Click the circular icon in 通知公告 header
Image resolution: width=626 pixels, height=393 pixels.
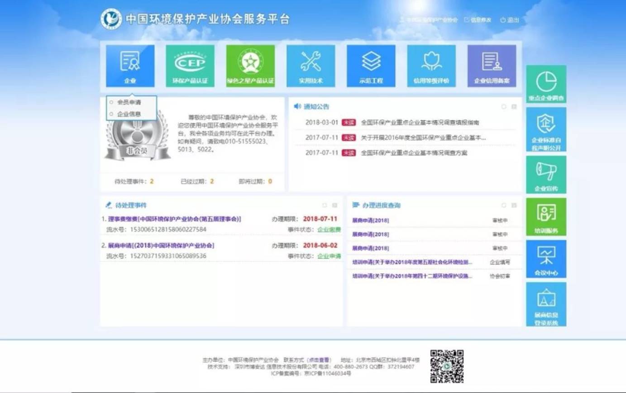click(503, 107)
